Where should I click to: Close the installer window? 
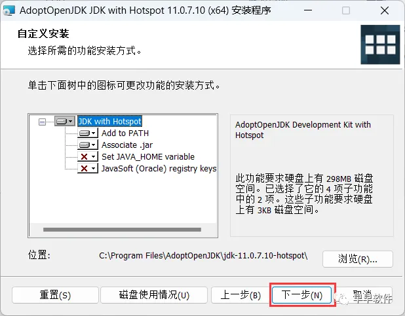point(385,10)
